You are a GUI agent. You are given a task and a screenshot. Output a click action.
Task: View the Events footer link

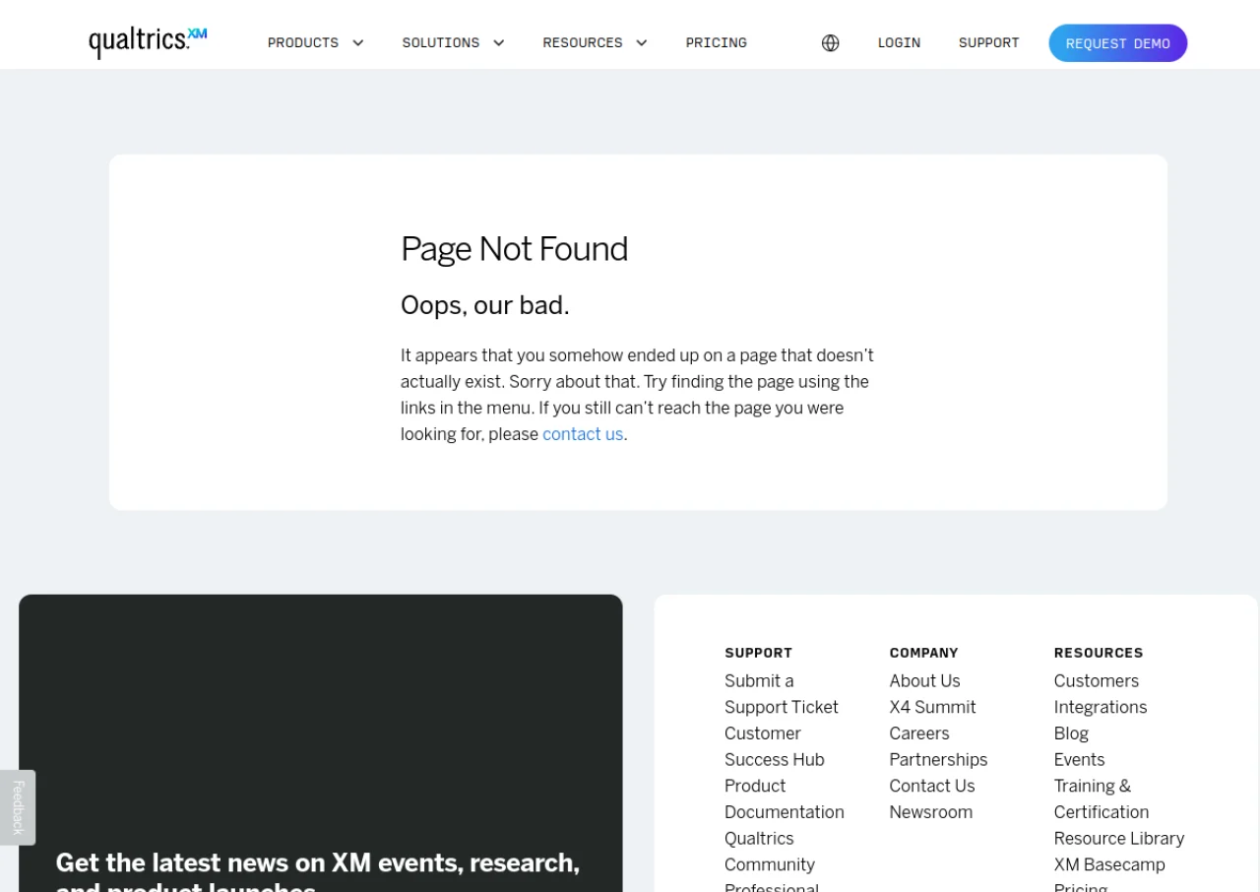(1079, 760)
